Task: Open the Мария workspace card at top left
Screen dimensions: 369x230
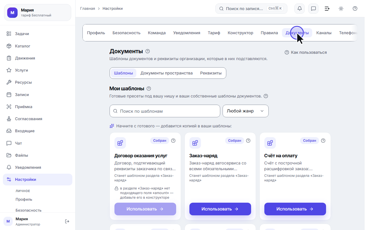Action: [37, 13]
